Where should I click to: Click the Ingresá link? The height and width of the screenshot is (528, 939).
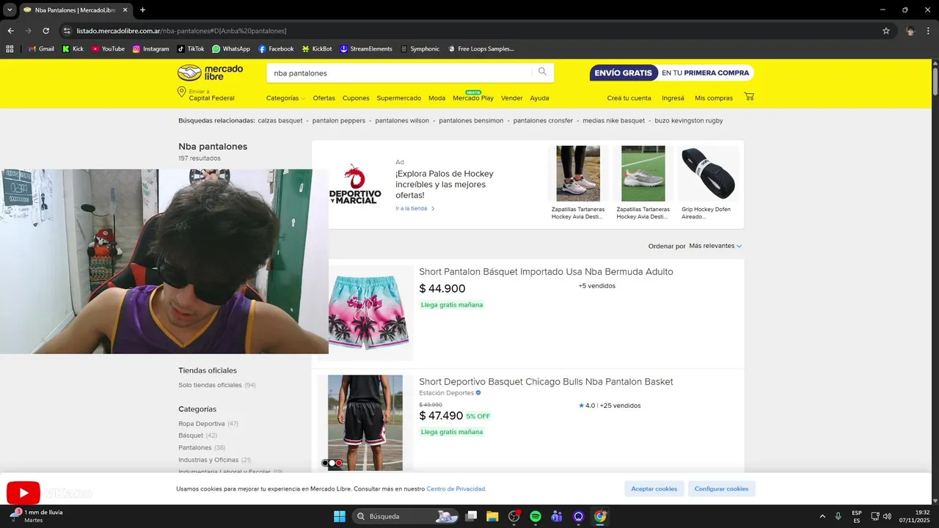pyautogui.click(x=673, y=98)
